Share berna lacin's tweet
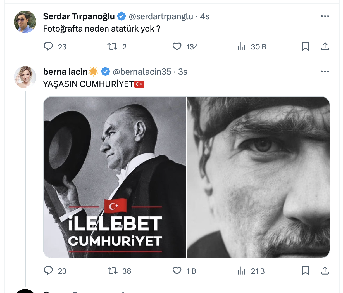The height and width of the screenshot is (293, 343). [325, 271]
